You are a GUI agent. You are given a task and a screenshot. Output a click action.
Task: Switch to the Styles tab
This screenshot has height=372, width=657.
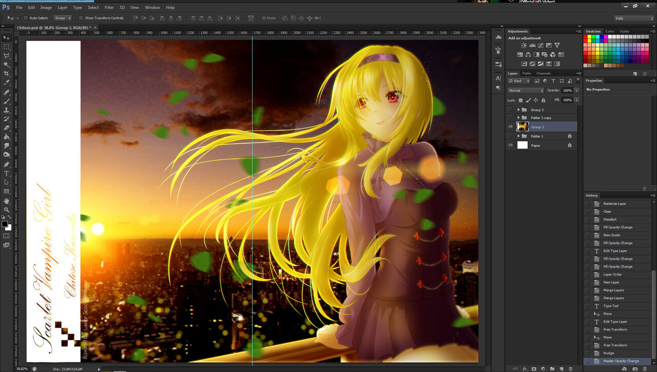624,31
